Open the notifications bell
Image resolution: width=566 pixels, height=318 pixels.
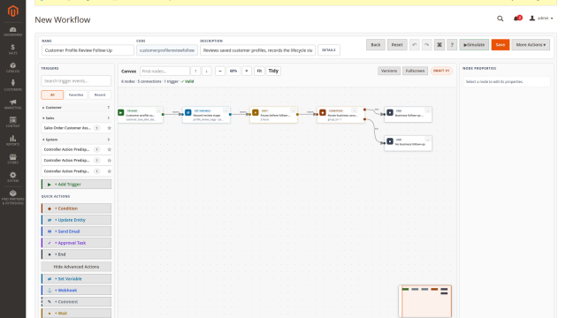517,18
